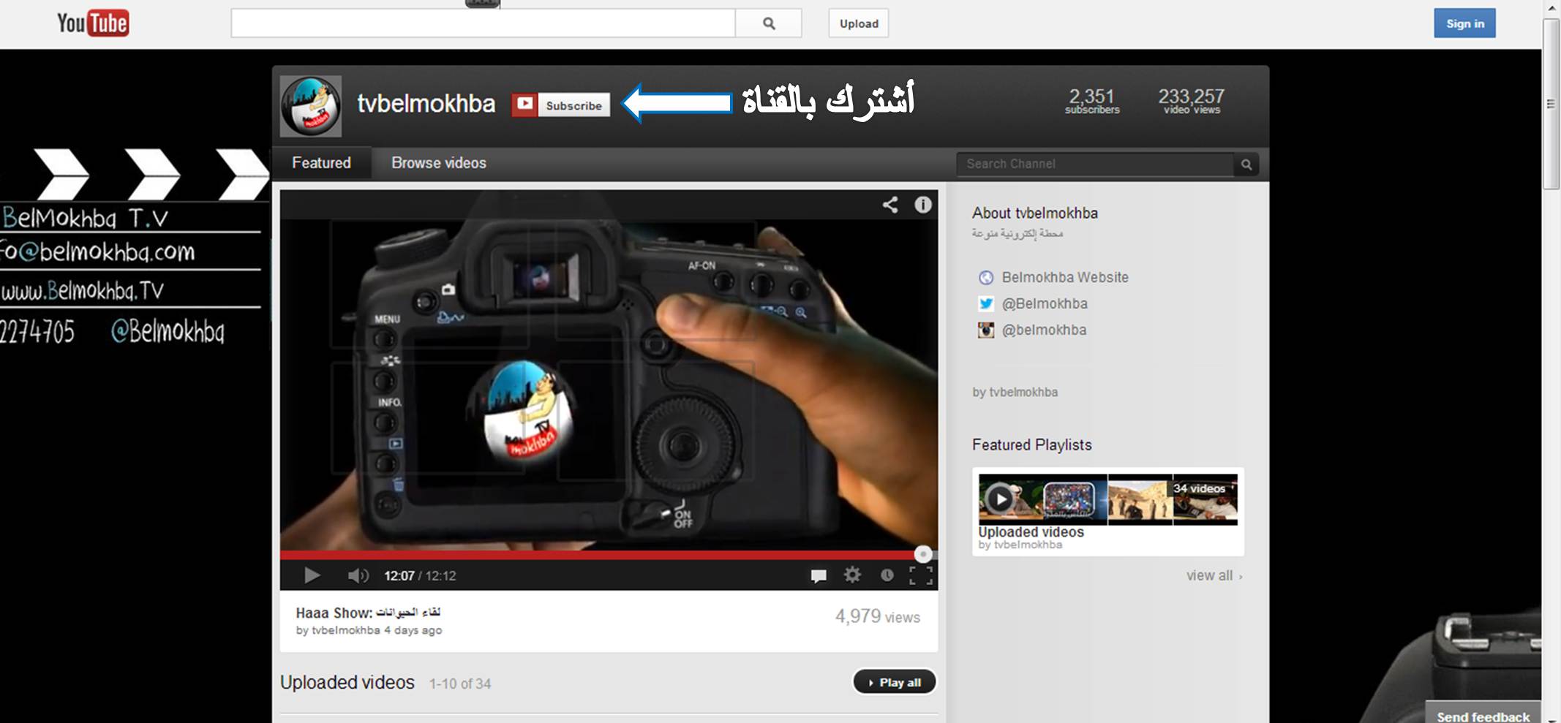
Task: Click the share icon on the video
Action: (889, 205)
